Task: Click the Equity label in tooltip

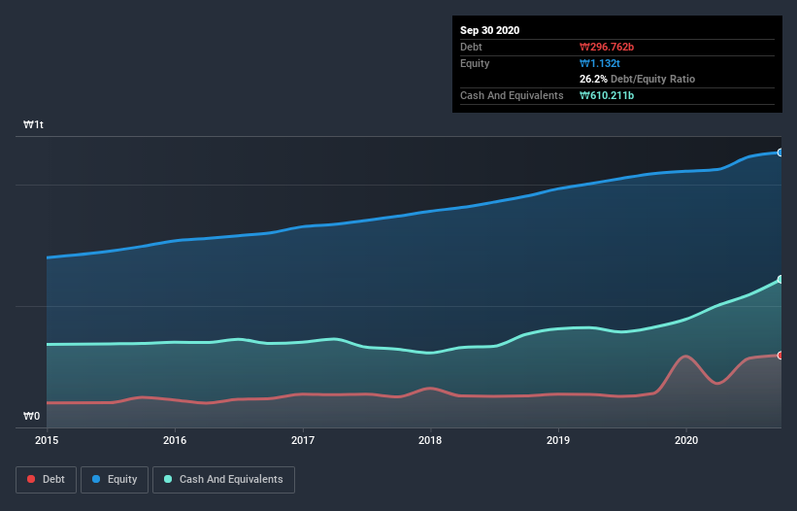Action: coord(475,63)
